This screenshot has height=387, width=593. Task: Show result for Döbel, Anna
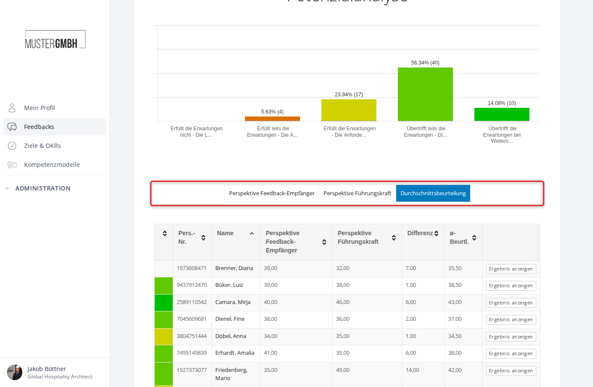[511, 337]
